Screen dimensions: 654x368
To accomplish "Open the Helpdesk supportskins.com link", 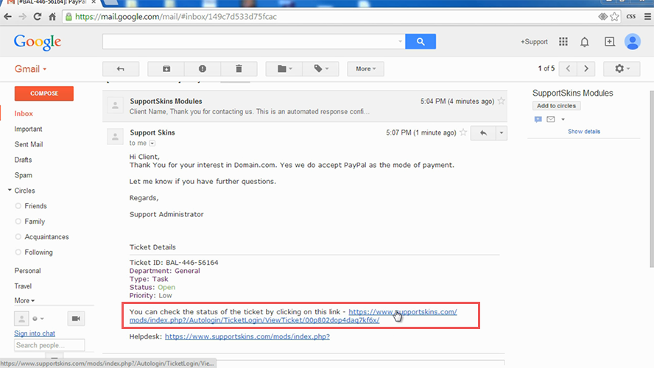I will (x=247, y=336).
